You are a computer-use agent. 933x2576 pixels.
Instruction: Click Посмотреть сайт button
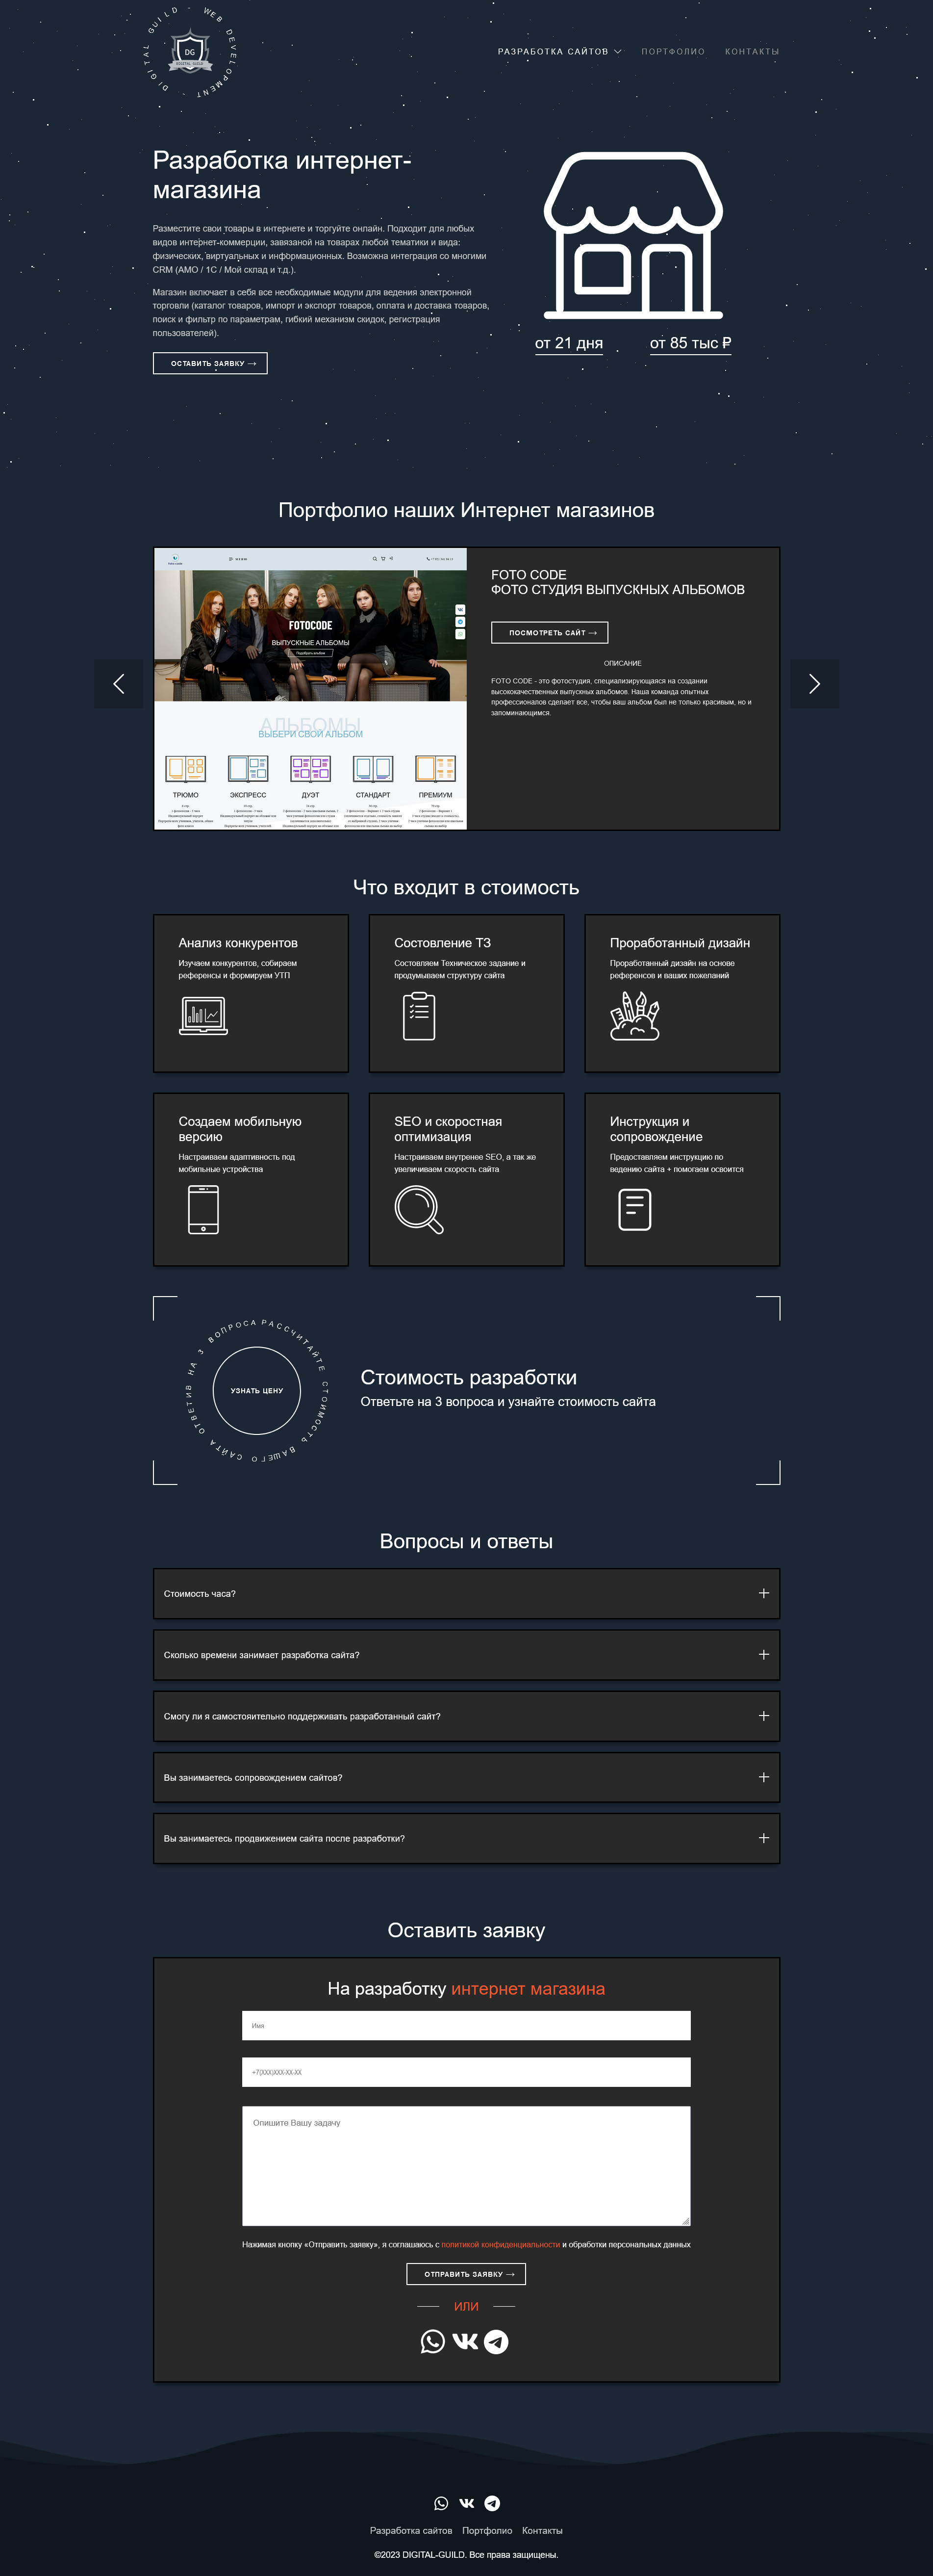(x=550, y=632)
